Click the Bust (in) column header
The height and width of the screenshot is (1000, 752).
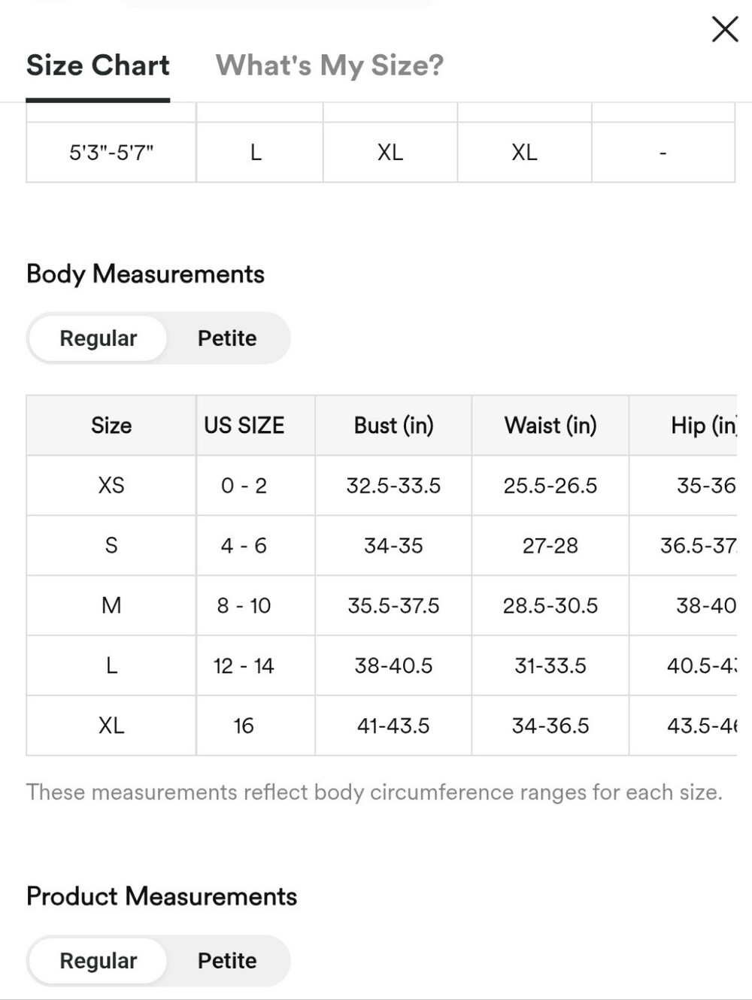(393, 426)
